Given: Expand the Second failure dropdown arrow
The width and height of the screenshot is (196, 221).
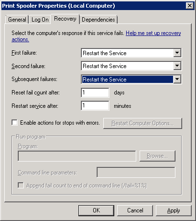Looking at the screenshot, I should point(177,66).
